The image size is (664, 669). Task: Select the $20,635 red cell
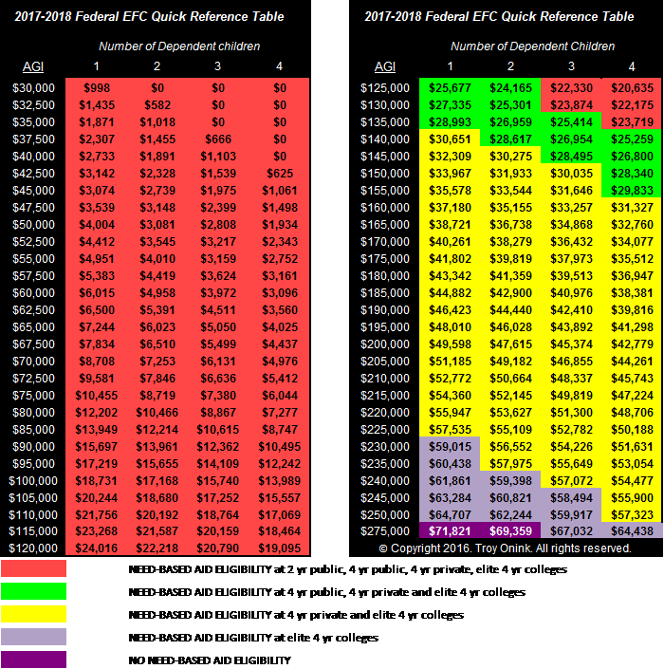632,88
